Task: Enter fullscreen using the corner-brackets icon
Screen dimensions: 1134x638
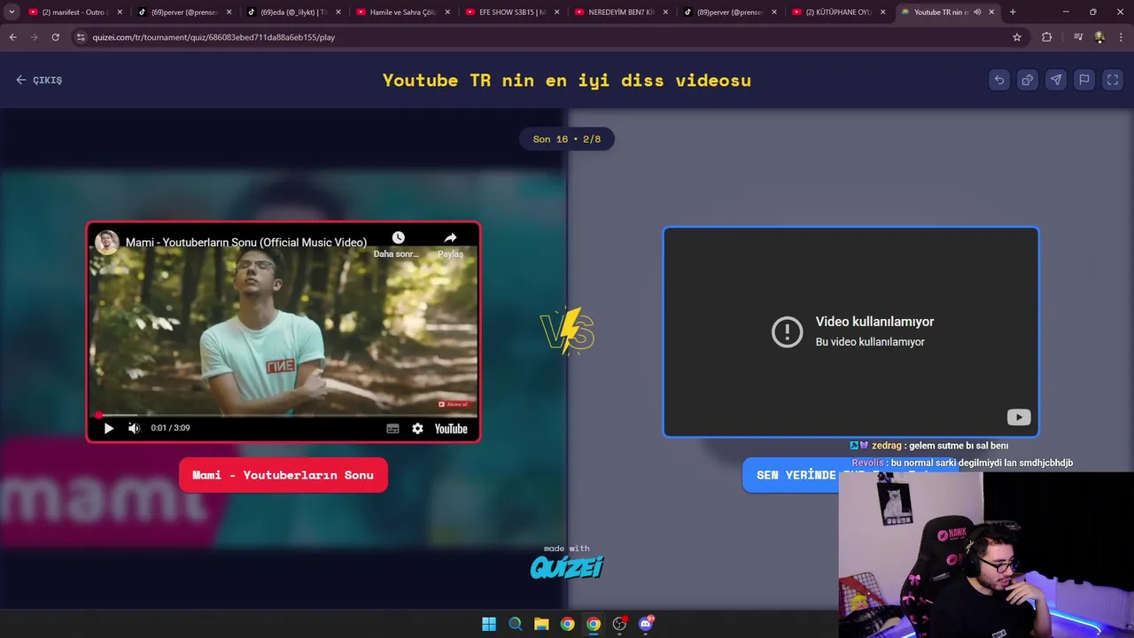Action: click(1113, 80)
